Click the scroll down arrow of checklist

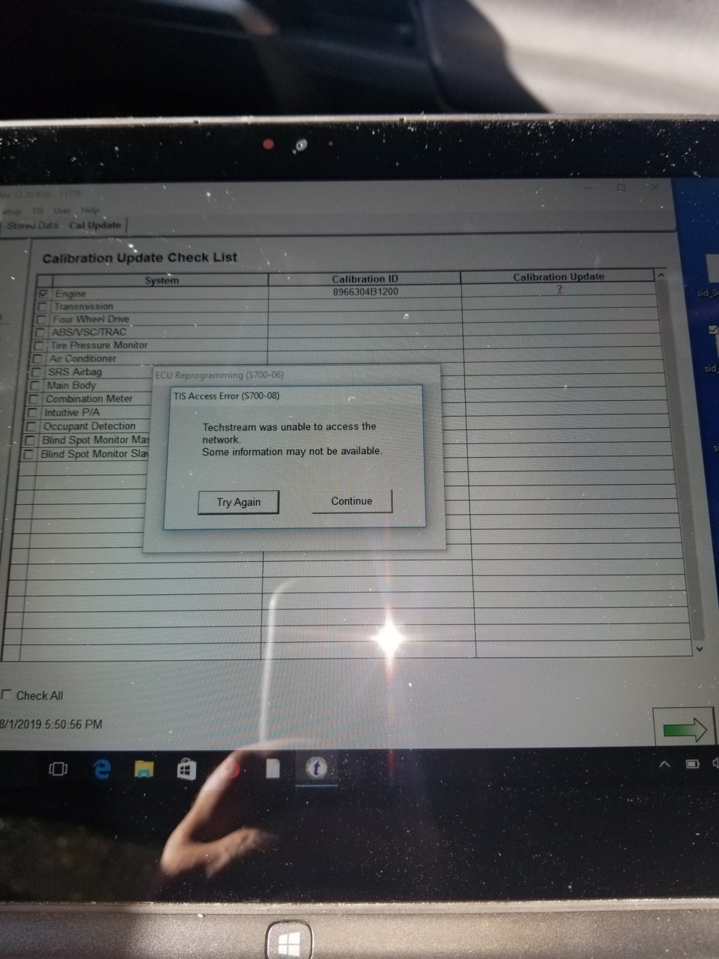coord(699,649)
